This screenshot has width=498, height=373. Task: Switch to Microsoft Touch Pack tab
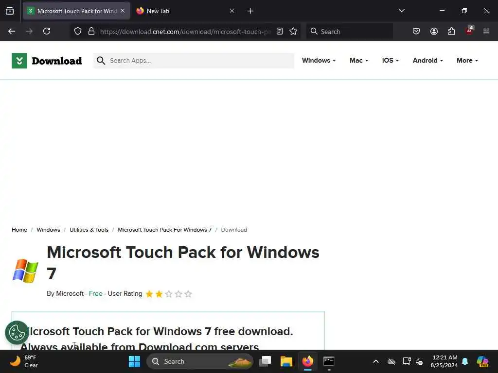pos(76,11)
